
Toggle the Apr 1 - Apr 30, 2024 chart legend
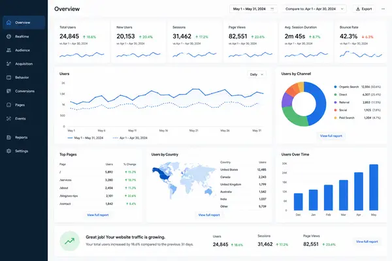pyautogui.click(x=130, y=138)
